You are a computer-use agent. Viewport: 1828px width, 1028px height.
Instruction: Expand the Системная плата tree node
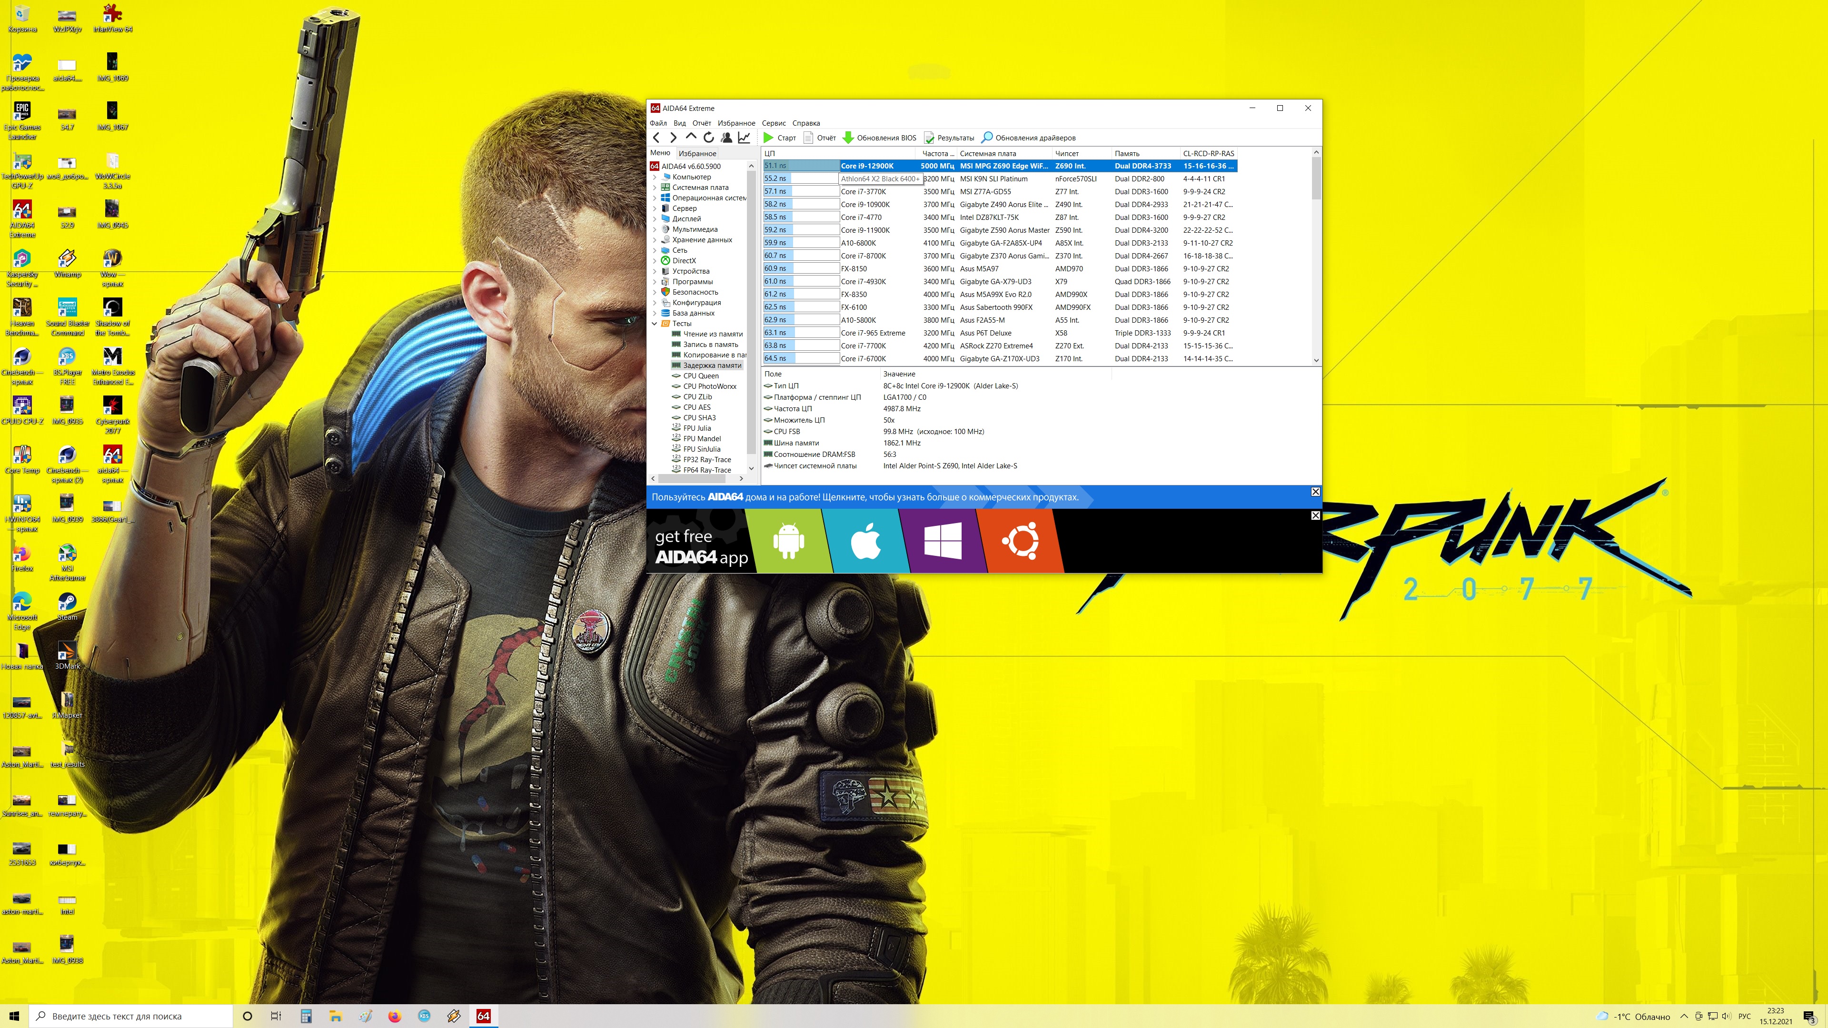click(x=654, y=188)
